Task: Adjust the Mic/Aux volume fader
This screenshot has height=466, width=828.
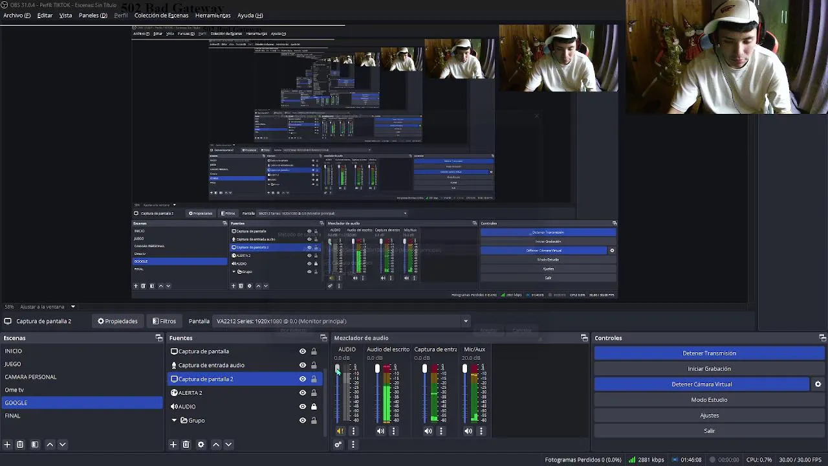Action: point(464,369)
